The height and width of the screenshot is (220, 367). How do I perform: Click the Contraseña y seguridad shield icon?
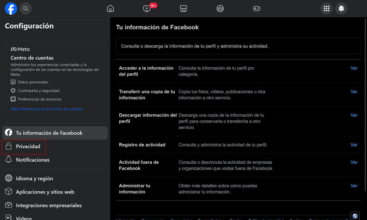click(x=13, y=91)
